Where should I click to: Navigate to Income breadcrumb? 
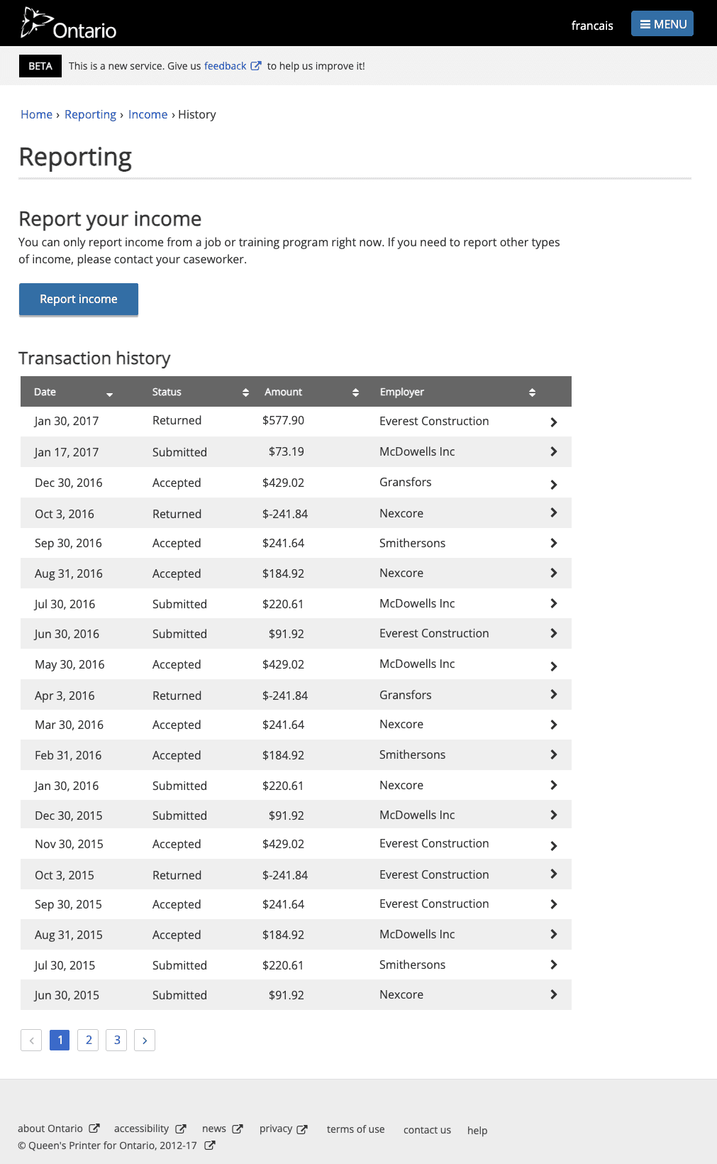148,114
